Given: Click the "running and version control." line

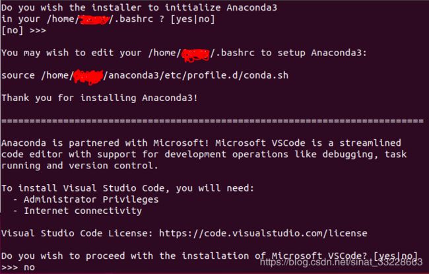Looking at the screenshot, I should (x=80, y=166).
